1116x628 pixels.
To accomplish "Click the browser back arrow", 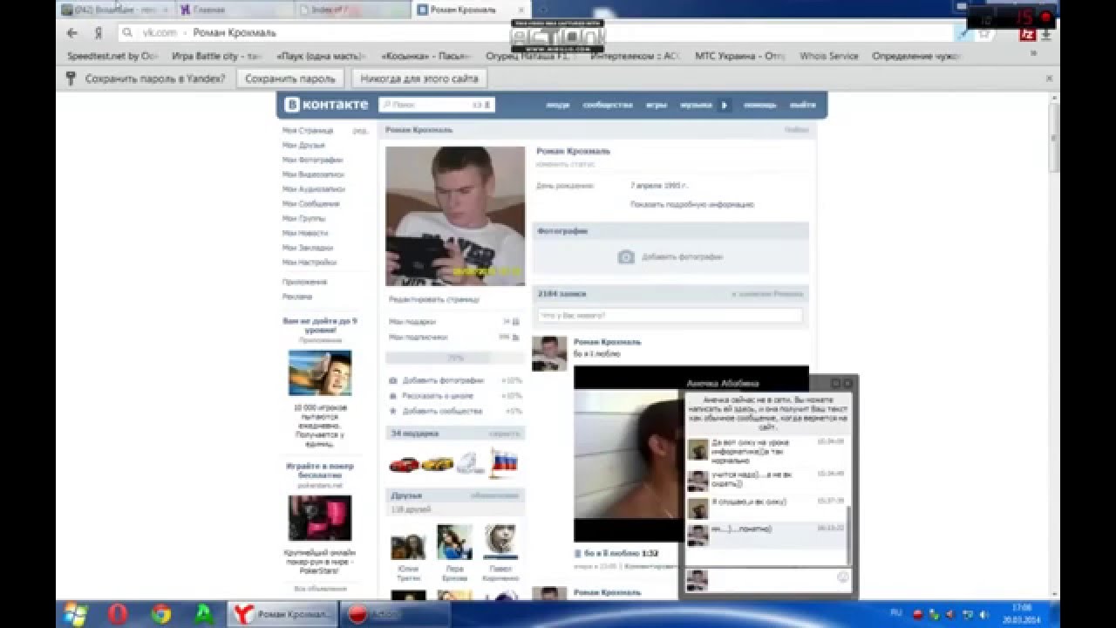I will (72, 33).
